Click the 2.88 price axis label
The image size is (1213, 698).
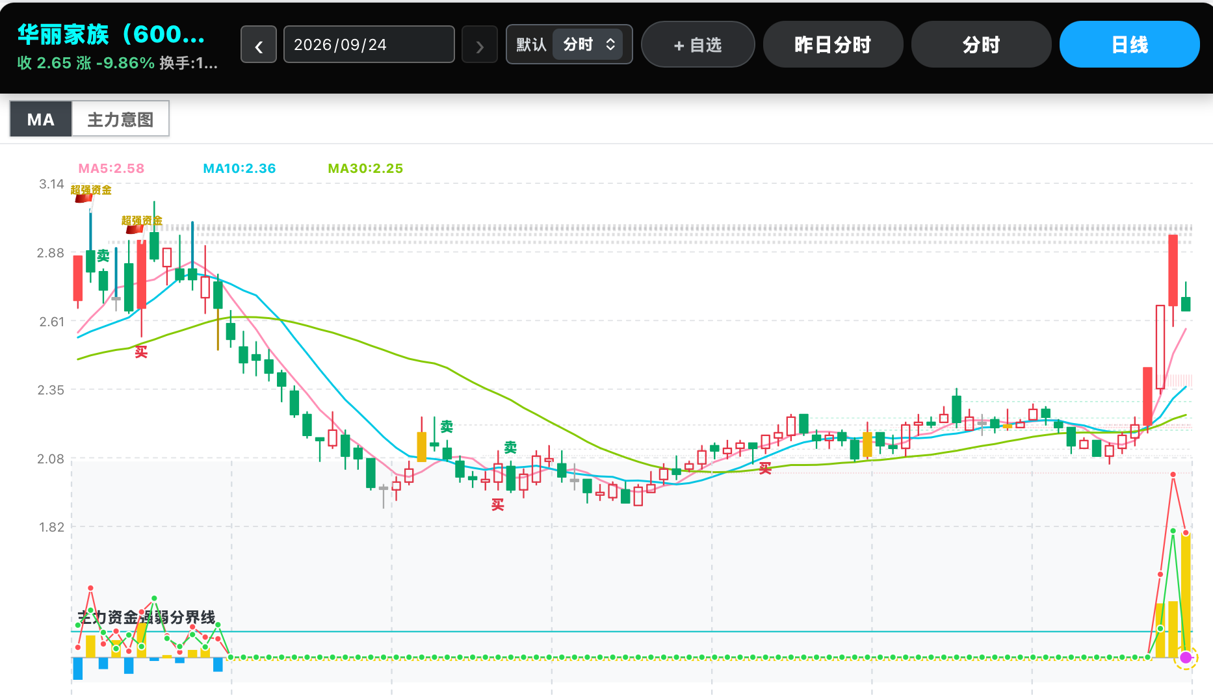pos(51,253)
